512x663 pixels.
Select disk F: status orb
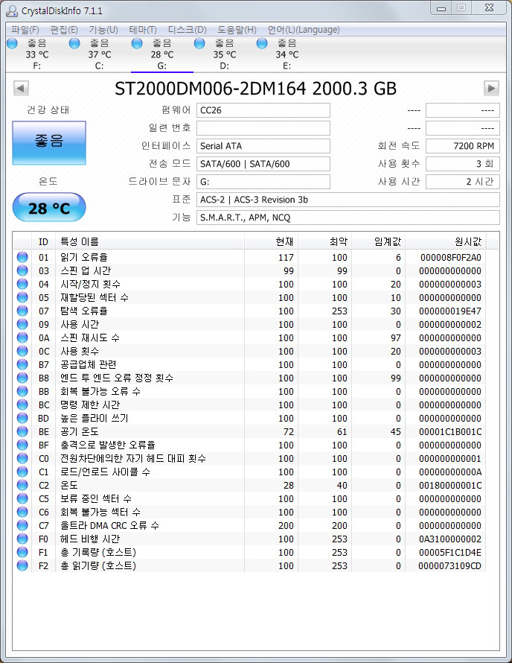tap(12, 43)
